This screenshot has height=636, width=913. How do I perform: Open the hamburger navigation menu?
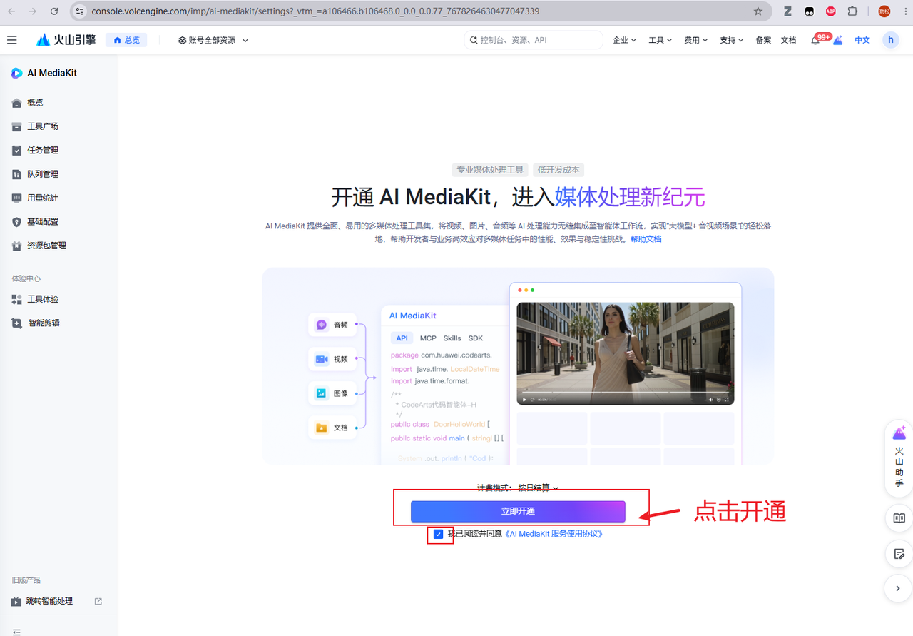click(x=11, y=40)
